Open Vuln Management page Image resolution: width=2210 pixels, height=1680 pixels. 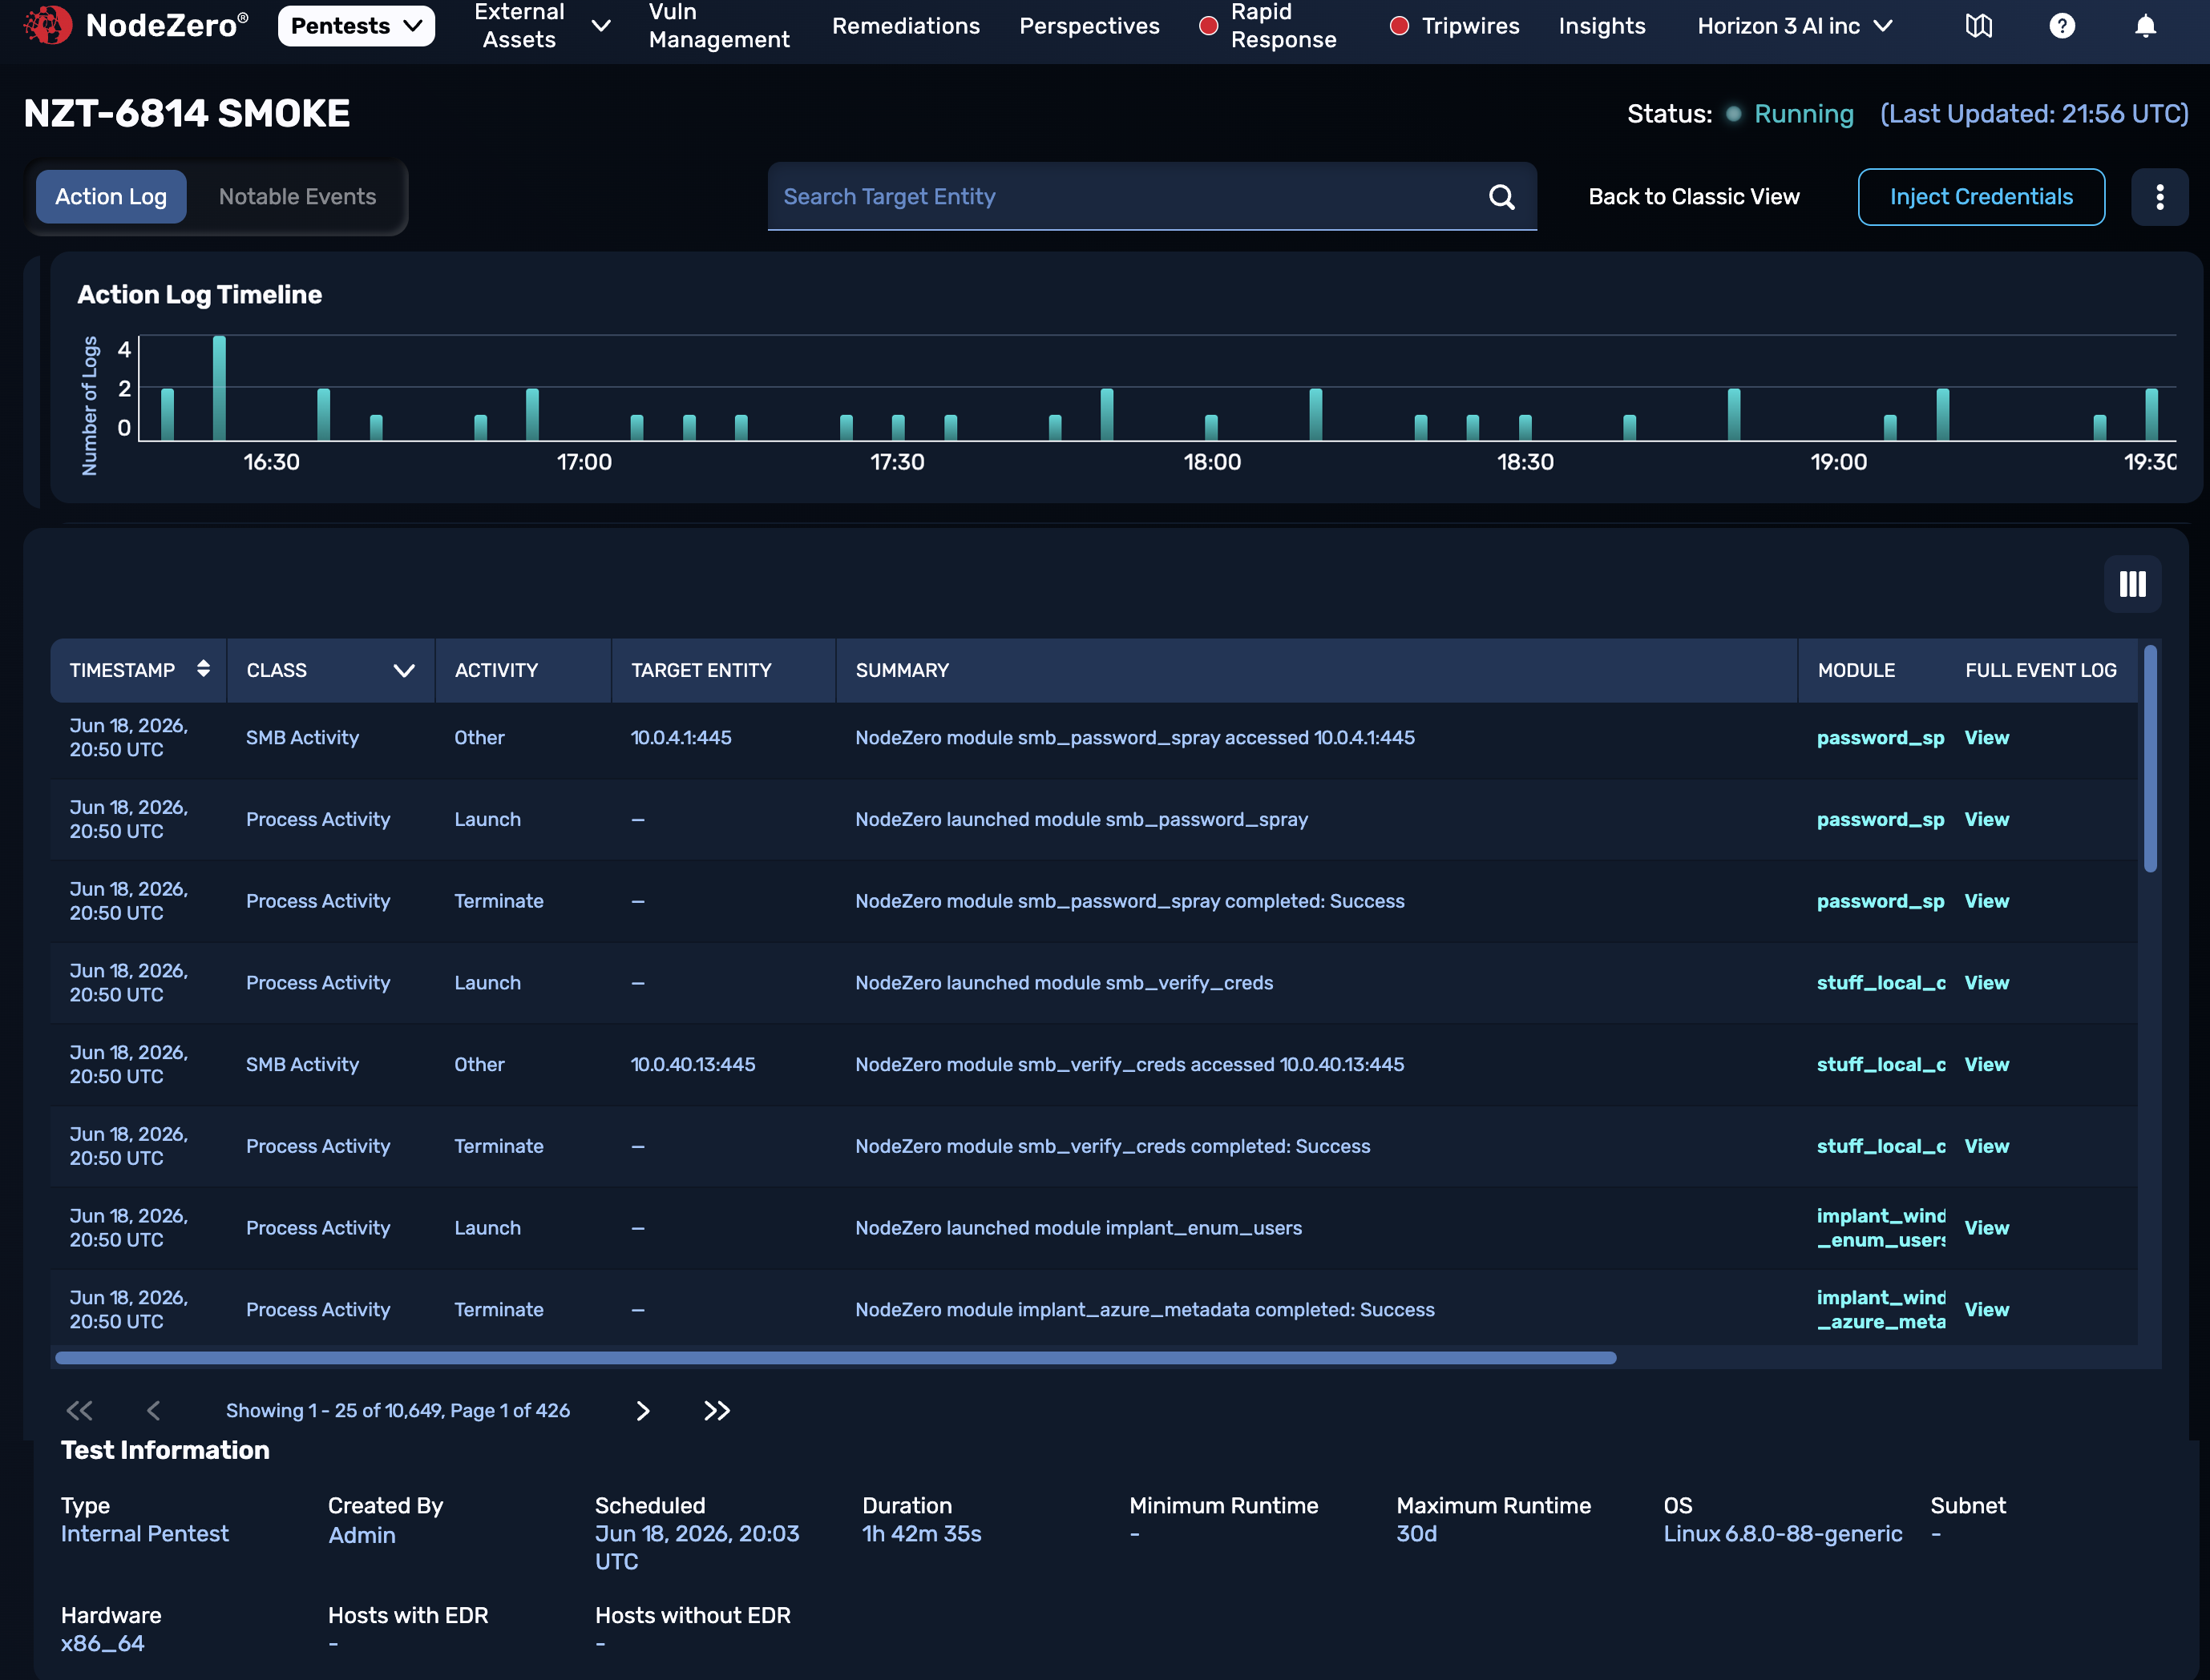pos(718,26)
